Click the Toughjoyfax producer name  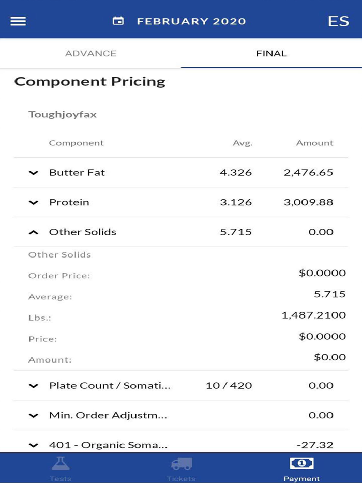(63, 114)
